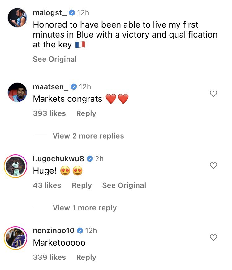232x270 pixels.
Task: Click the verified badge beside maatsen_
Action: [x=74, y=87]
